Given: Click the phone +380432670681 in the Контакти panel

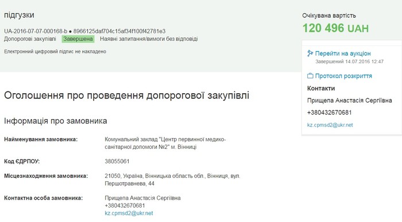Looking at the screenshot, I should tap(330, 113).
